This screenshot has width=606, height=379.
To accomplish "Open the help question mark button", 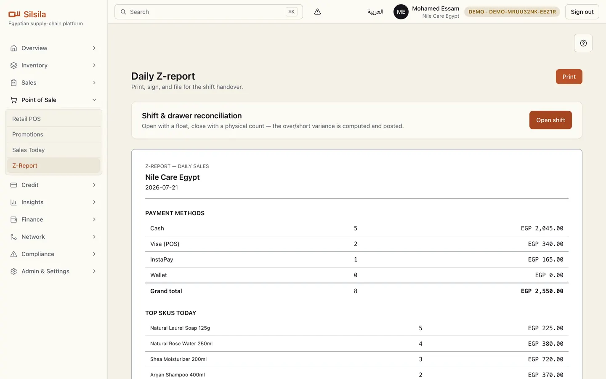I will 583,43.
